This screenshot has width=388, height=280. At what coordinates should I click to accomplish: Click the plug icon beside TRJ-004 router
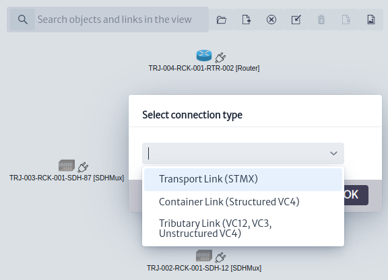point(220,58)
